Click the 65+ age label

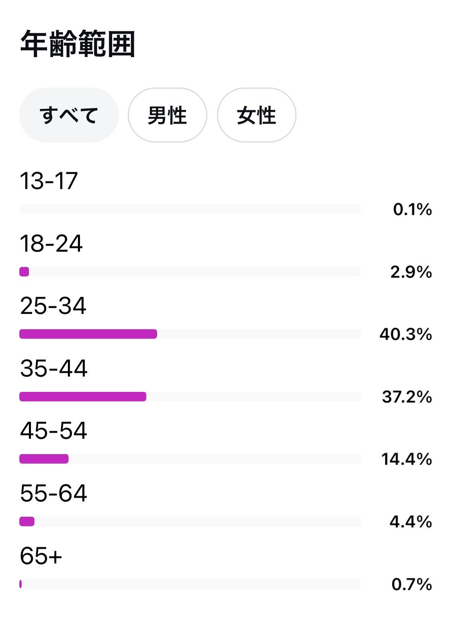pos(41,556)
